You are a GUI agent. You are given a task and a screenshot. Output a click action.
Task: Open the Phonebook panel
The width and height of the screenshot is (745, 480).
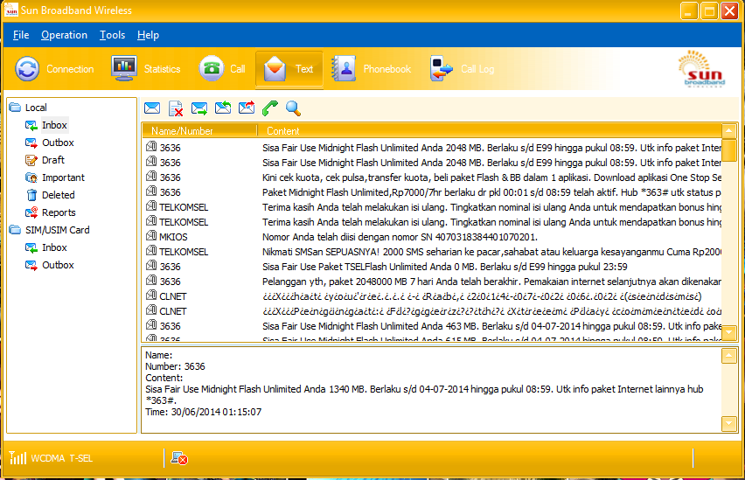pyautogui.click(x=371, y=69)
